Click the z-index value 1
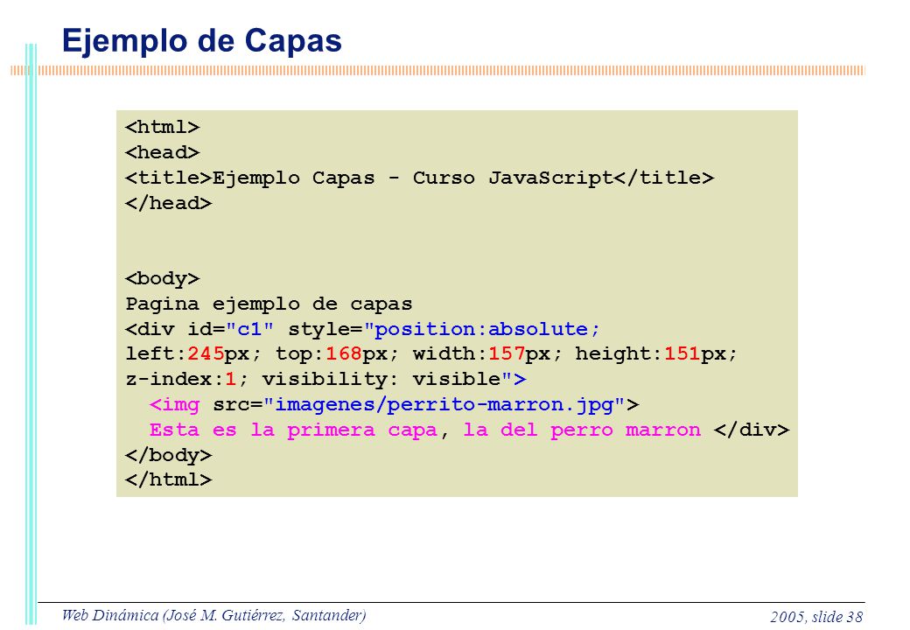Screen dimensions: 910x630 [231, 380]
